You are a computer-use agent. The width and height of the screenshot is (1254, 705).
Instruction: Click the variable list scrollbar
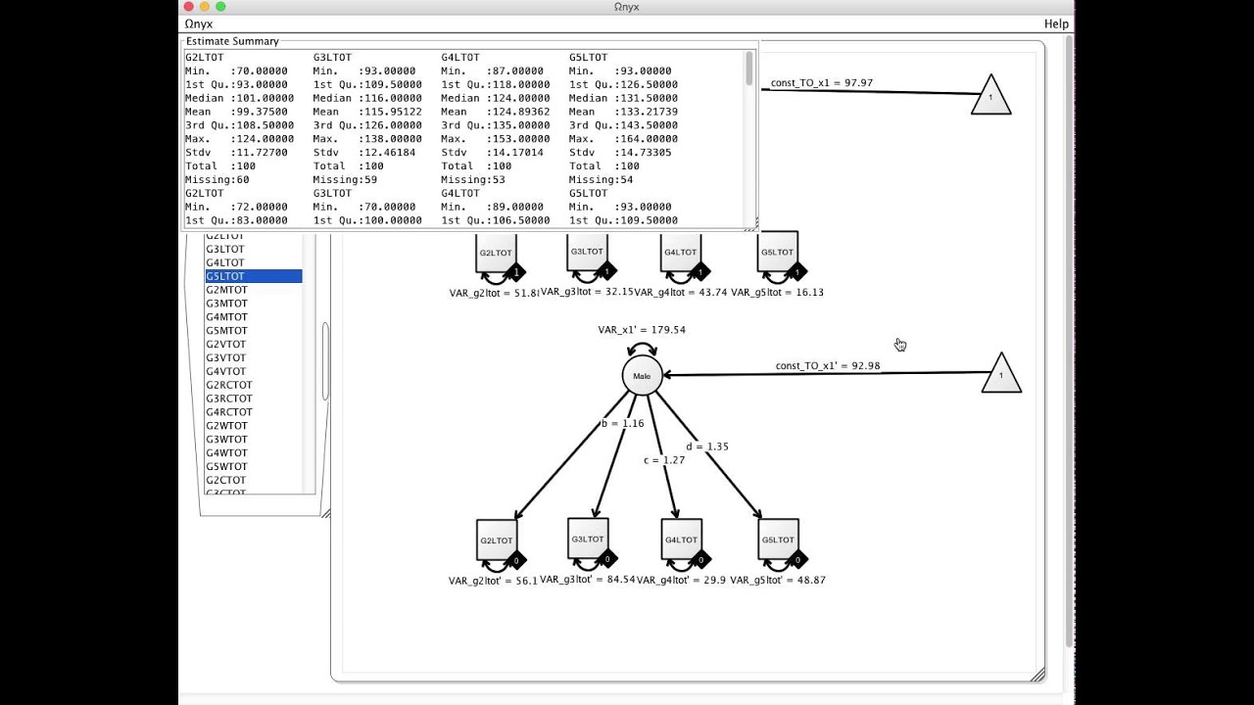325,362
